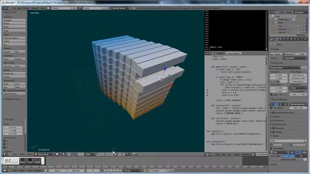Open the Object Mode dropdown
The image size is (310, 174).
44,154
